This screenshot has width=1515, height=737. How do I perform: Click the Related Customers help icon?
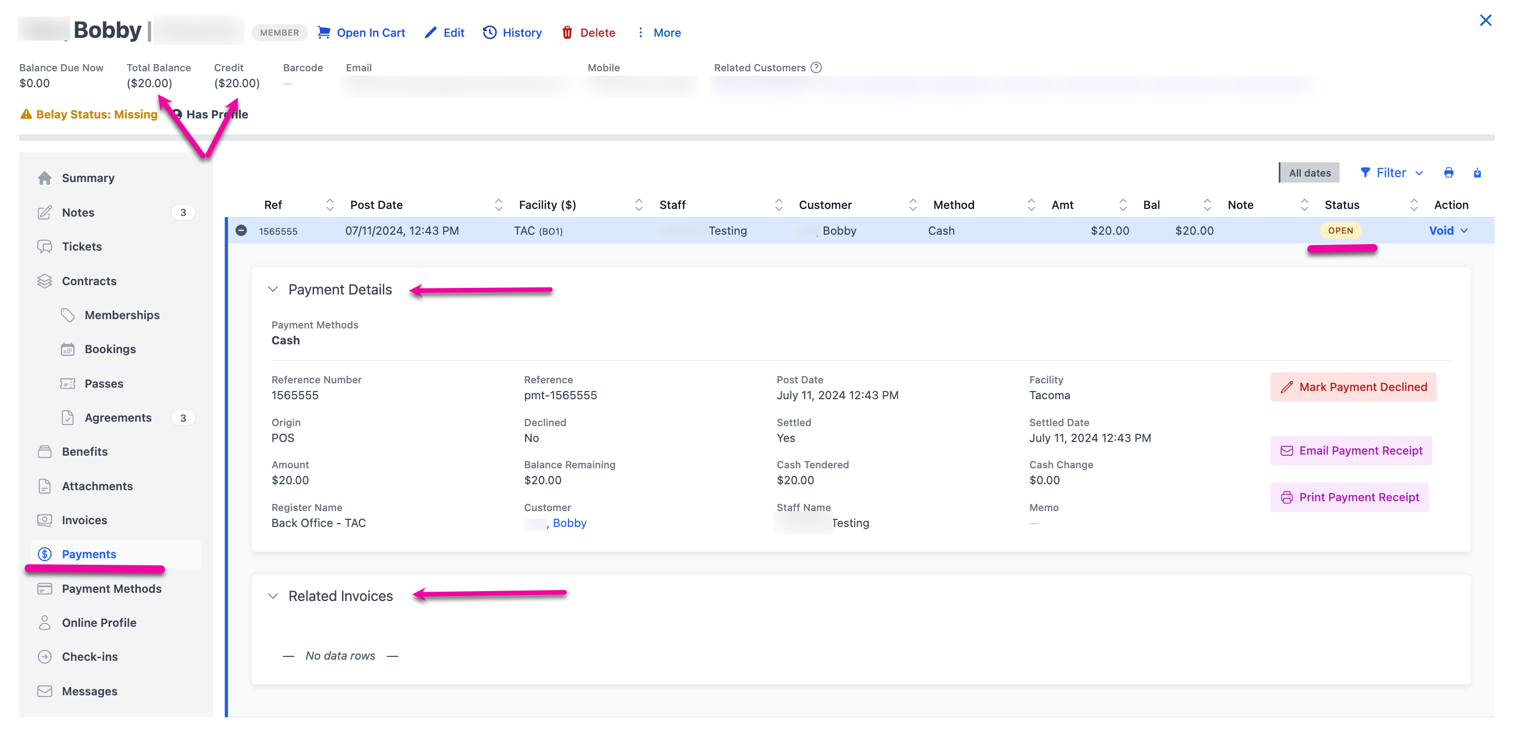coord(816,67)
